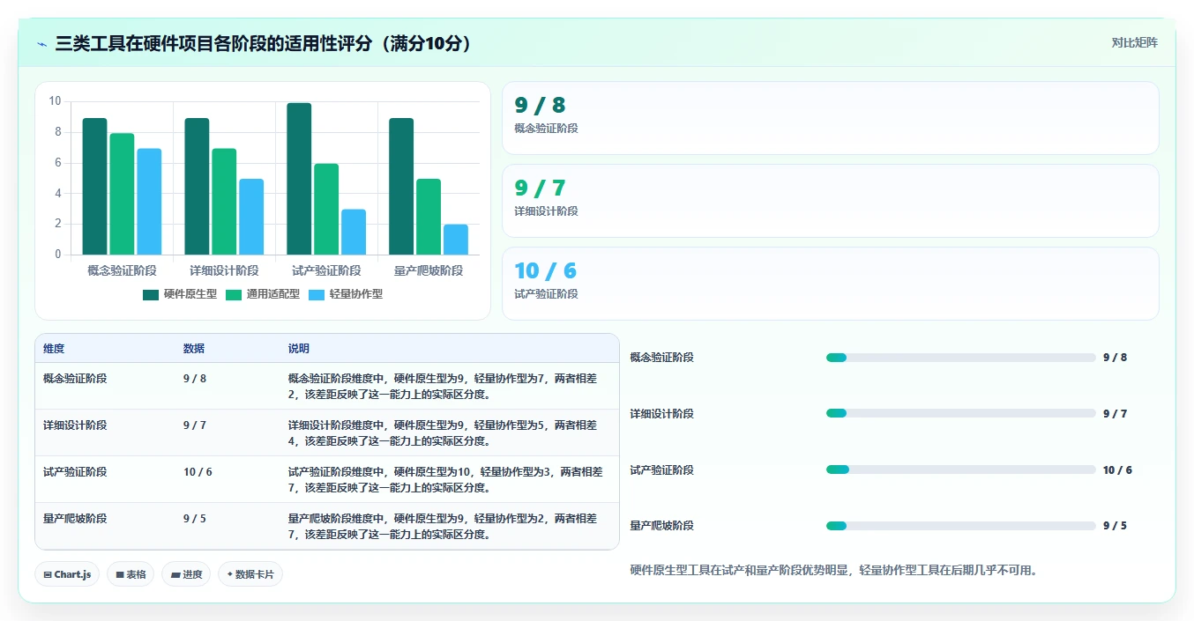Image resolution: width=1194 pixels, height=621 pixels.
Task: Click the 轻量协作型 bar for 试产验证阶段
Action: coord(354,233)
